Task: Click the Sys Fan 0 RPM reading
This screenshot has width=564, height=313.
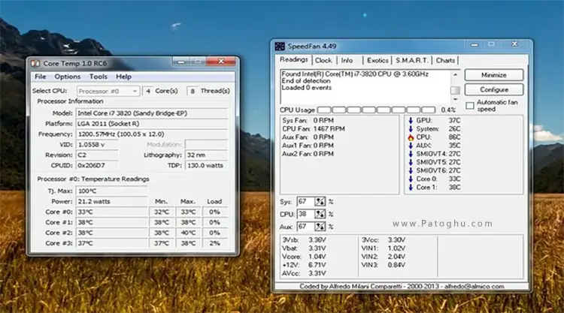Action: [308, 120]
